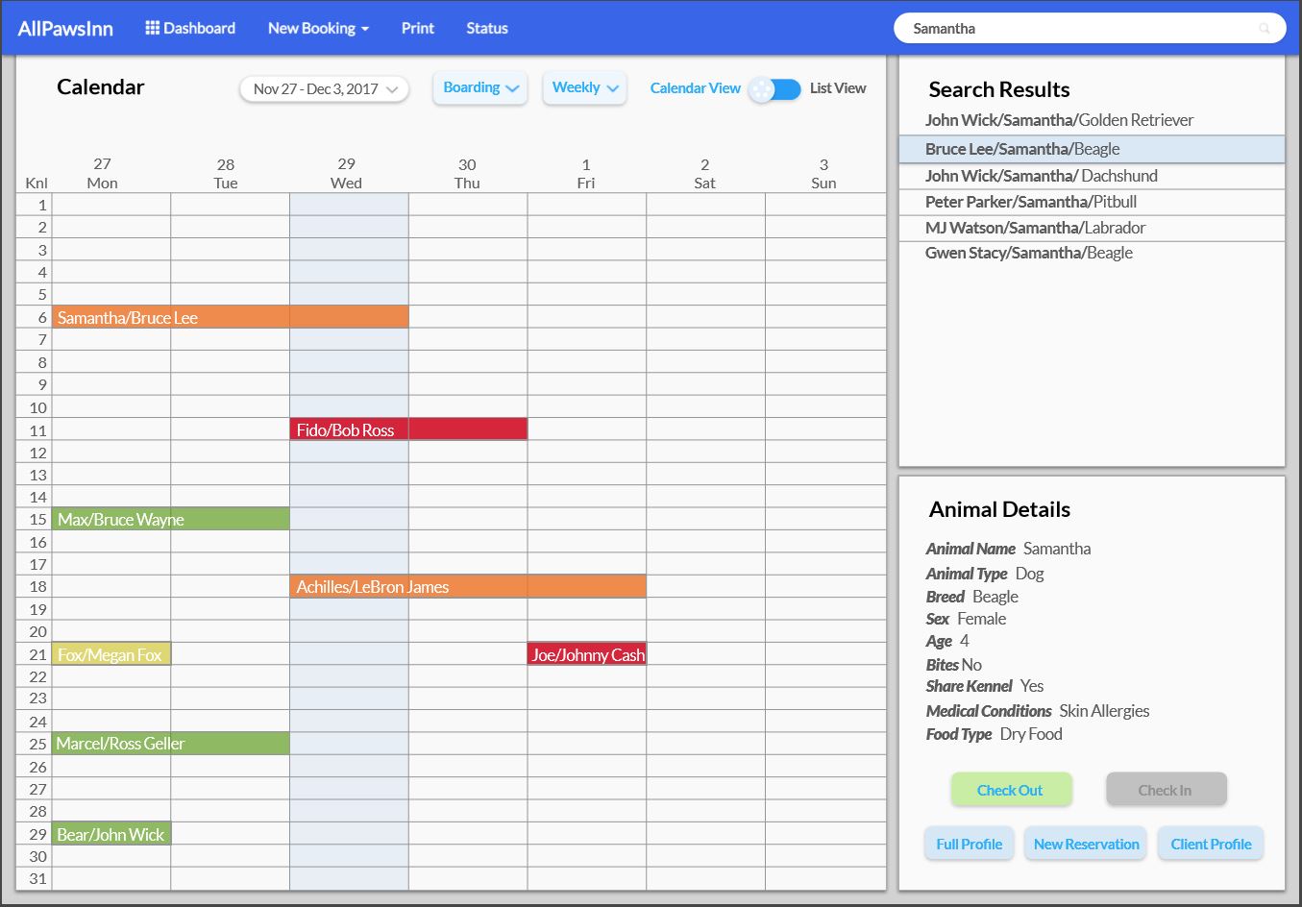Click in the Samantha search field
Screen dimensions: 1302x907
pyautogui.click(x=1076, y=29)
